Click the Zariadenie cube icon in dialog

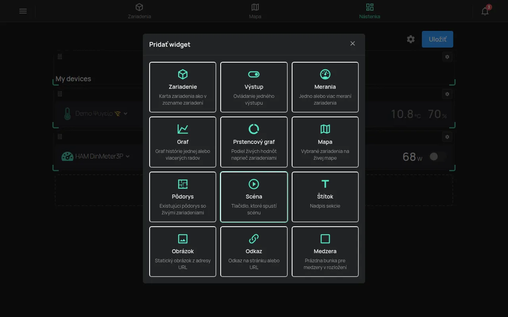183,74
